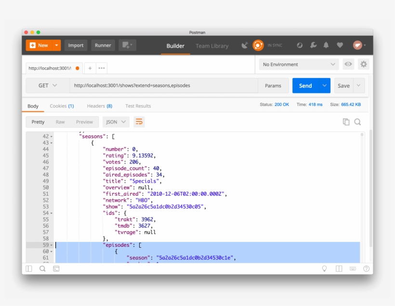Toggle two-pane view icon in status bar
Viewport: 395px width, 306px height.
click(x=339, y=268)
